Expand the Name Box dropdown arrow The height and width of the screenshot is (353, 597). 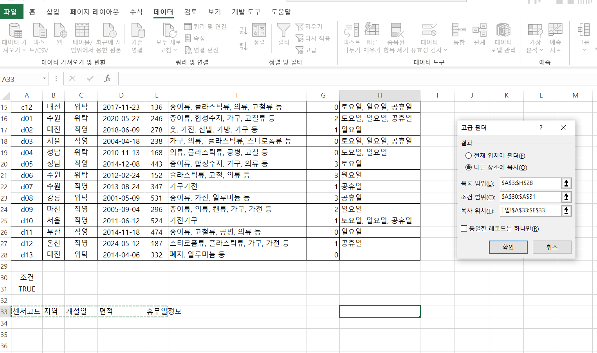44,79
